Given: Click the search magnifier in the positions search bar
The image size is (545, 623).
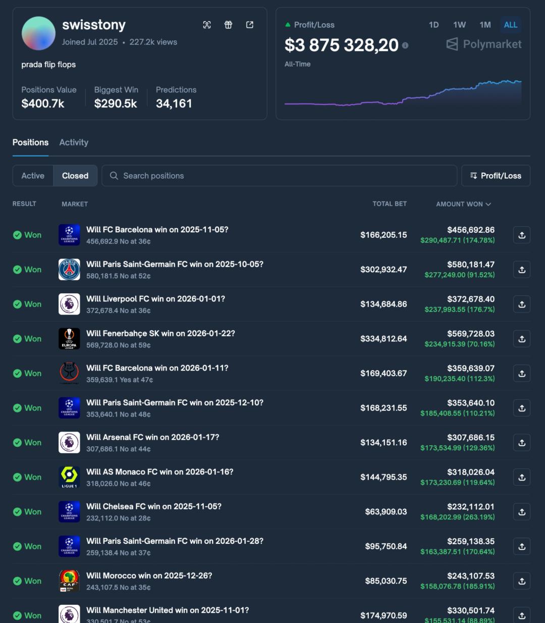Looking at the screenshot, I should click(114, 176).
